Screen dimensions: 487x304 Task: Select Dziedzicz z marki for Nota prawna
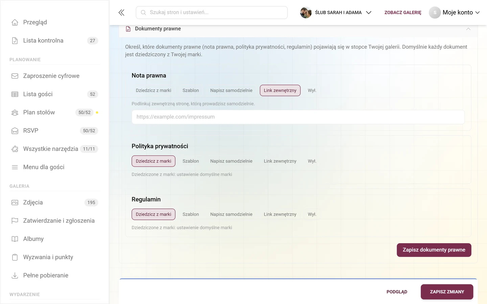[x=154, y=91]
